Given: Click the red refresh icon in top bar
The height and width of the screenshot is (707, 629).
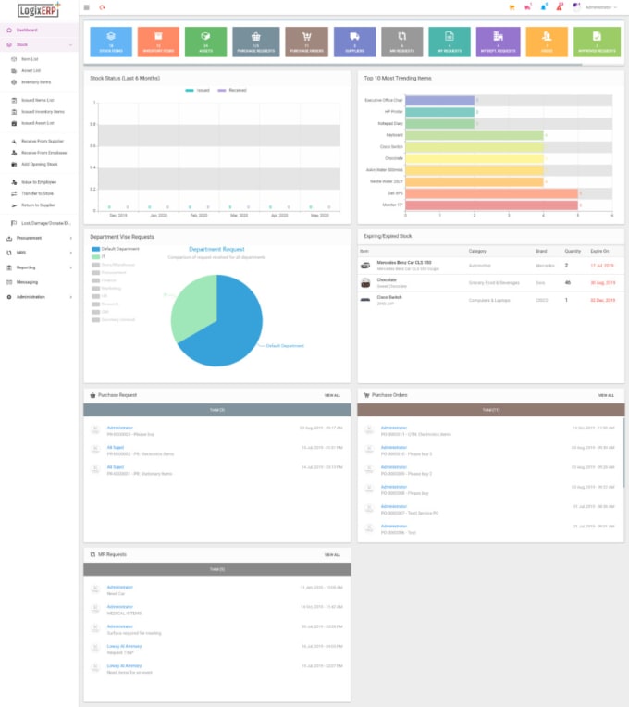Looking at the screenshot, I should coord(103,7).
